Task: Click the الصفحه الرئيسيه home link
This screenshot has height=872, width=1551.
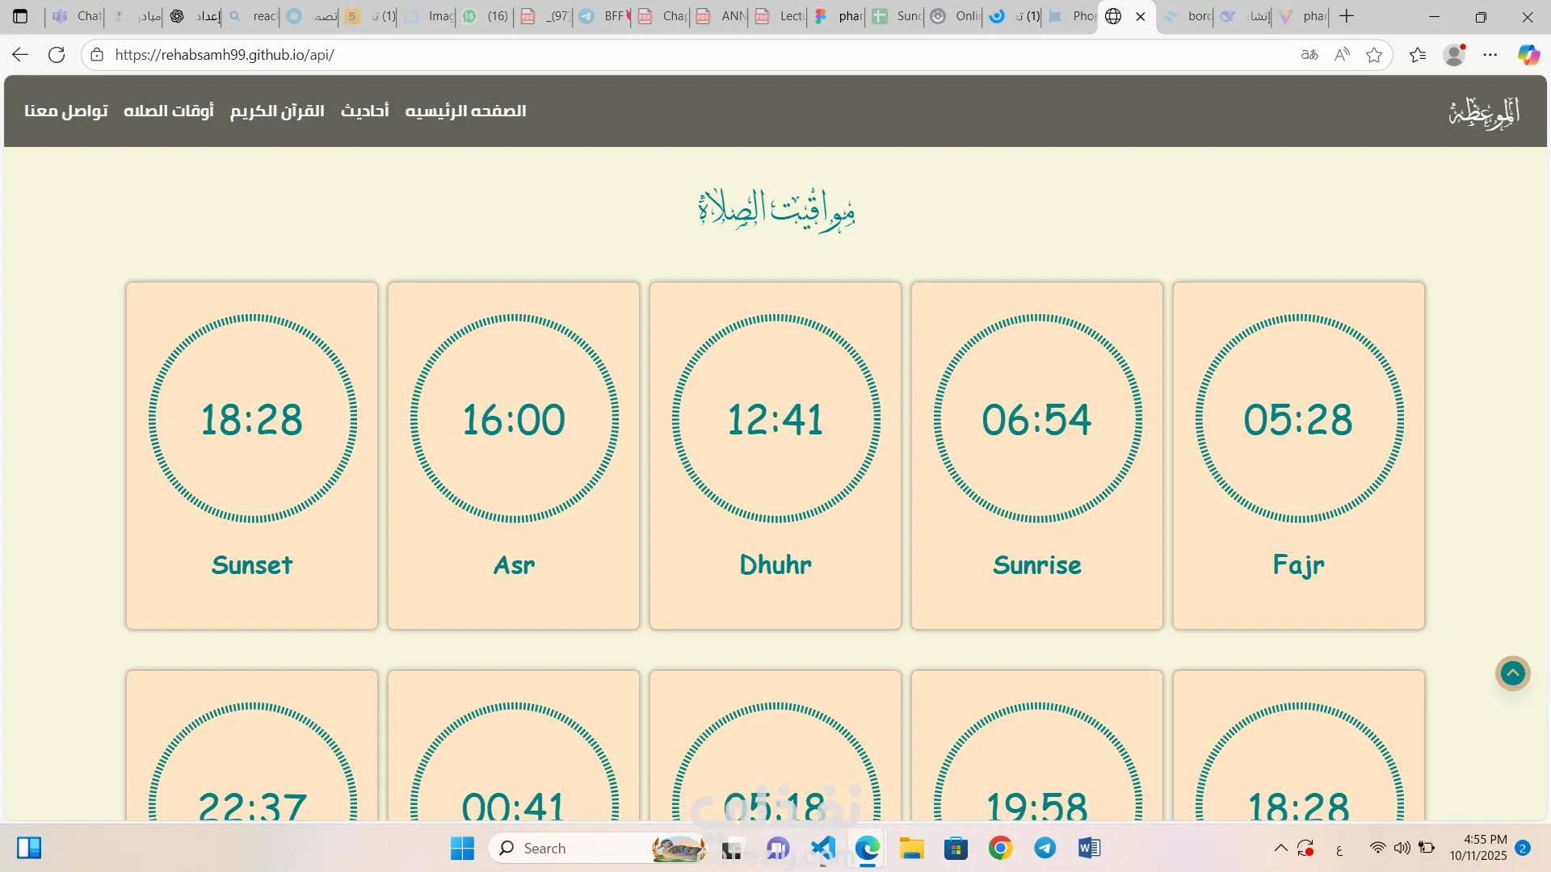Action: (465, 111)
